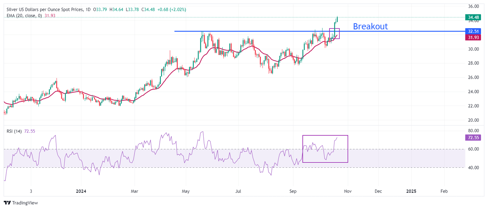Click the May label on time axis
This screenshot has height=209, width=488.
(186, 192)
